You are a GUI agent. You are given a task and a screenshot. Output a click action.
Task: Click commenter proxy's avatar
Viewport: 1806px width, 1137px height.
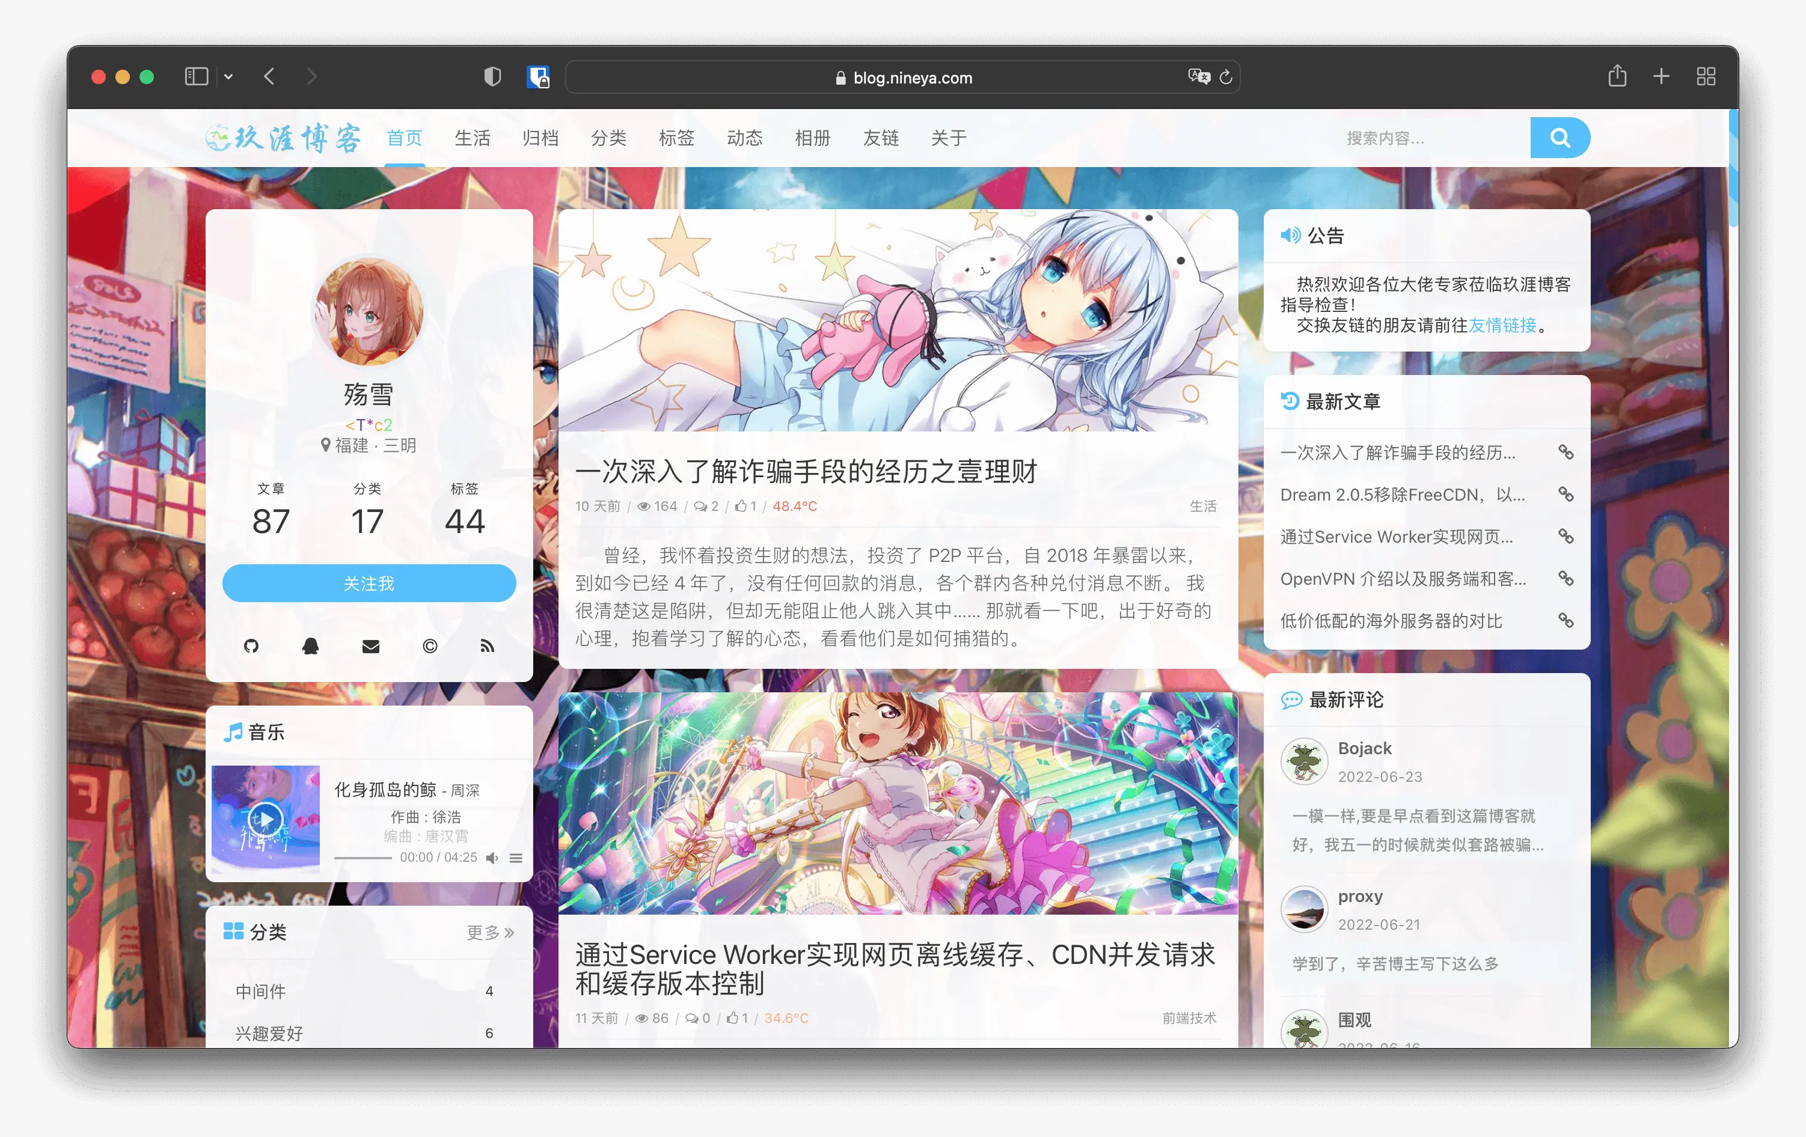(1304, 909)
